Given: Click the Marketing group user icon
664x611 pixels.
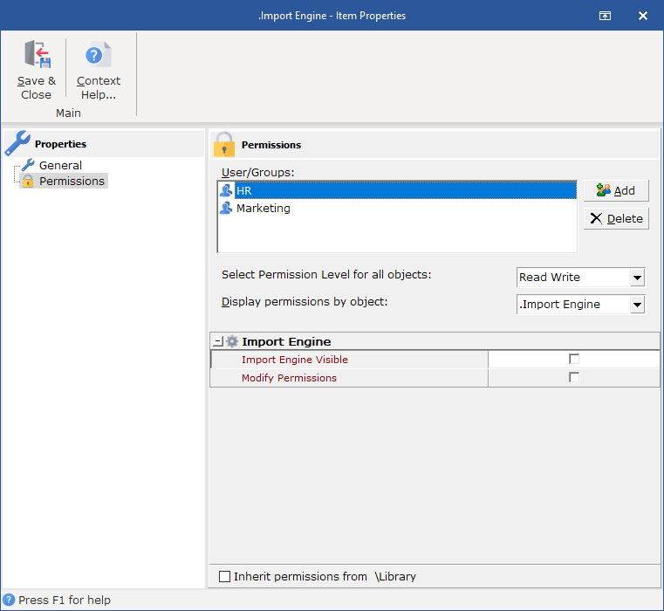Looking at the screenshot, I should click(226, 209).
